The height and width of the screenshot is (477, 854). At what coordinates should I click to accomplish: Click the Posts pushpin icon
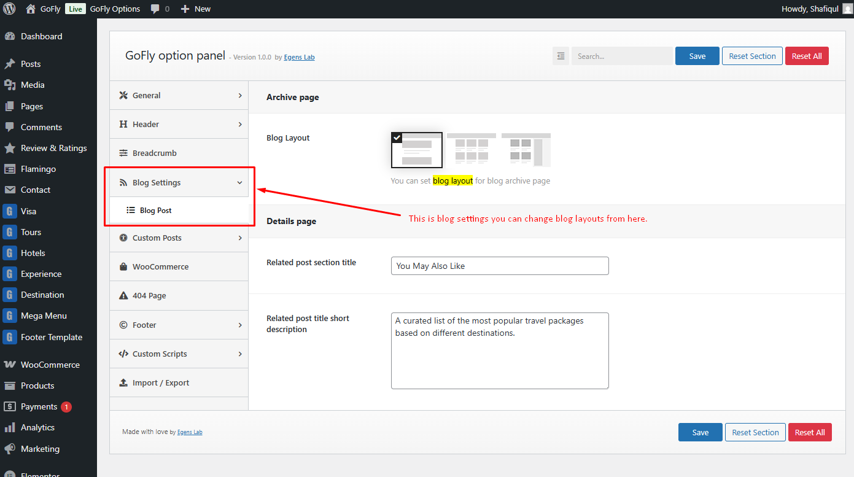[10, 64]
